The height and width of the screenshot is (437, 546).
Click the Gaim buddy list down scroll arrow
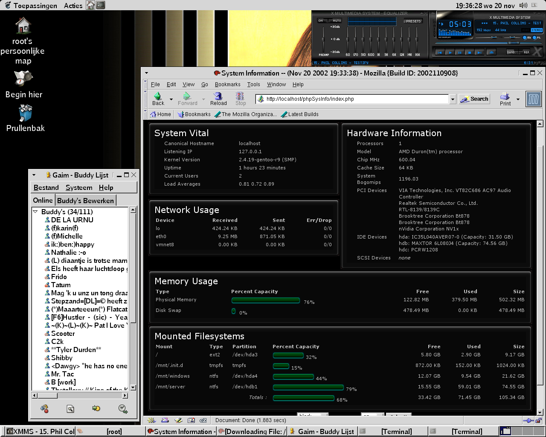pos(133,387)
